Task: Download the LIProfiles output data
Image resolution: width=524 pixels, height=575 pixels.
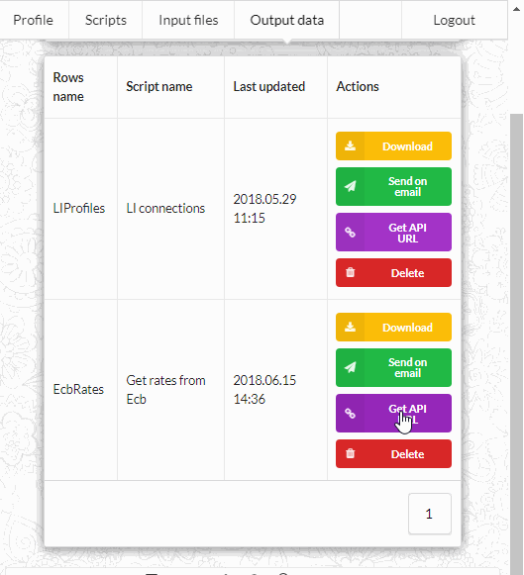Action: click(x=393, y=145)
